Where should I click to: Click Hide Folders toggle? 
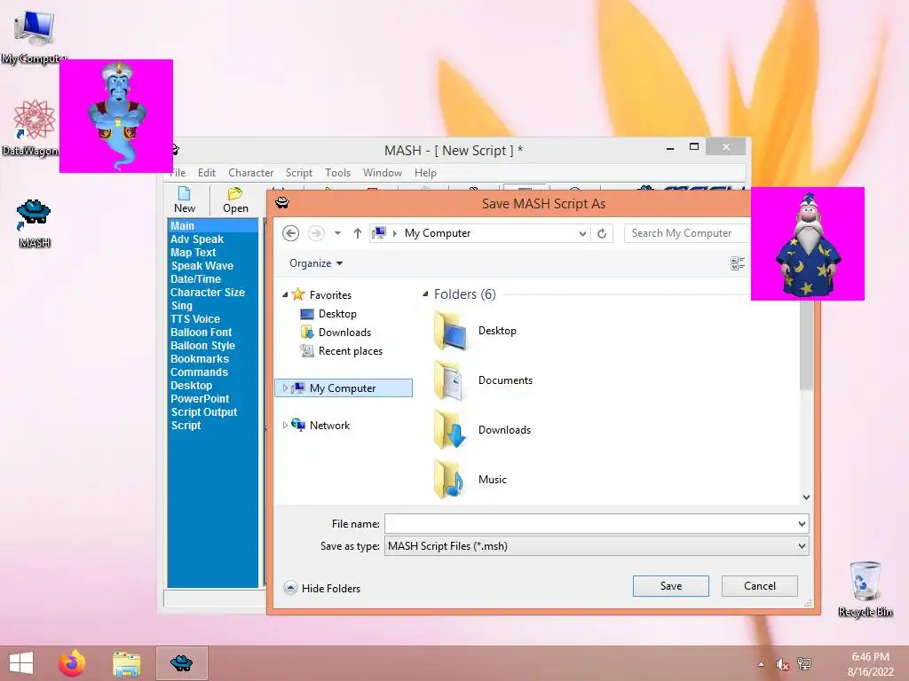[322, 589]
